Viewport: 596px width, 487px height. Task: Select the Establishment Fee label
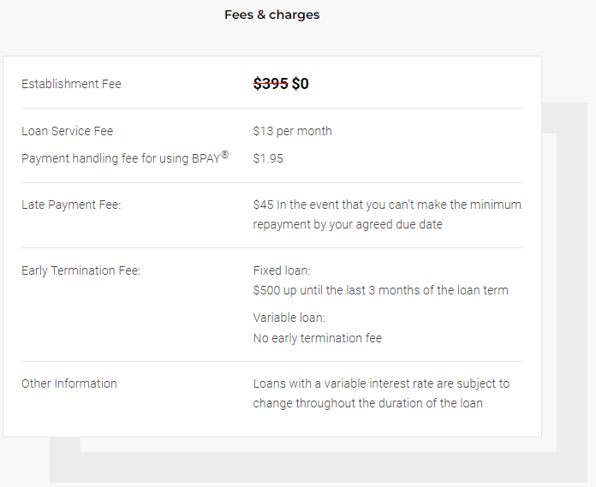coord(71,84)
